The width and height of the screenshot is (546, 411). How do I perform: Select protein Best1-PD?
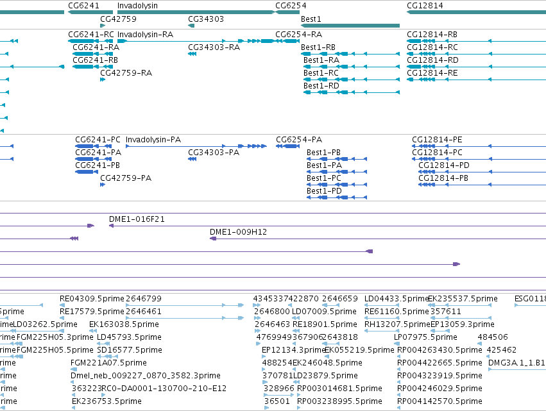point(324,191)
